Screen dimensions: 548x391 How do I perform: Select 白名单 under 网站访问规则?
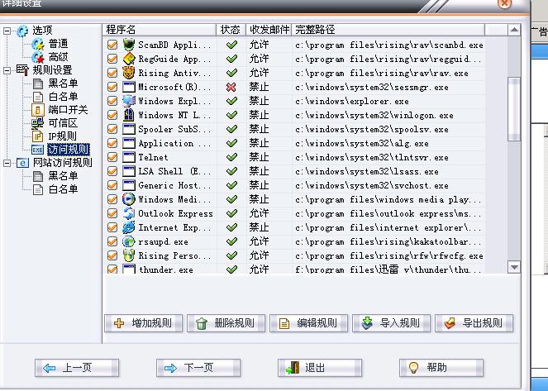(63, 189)
